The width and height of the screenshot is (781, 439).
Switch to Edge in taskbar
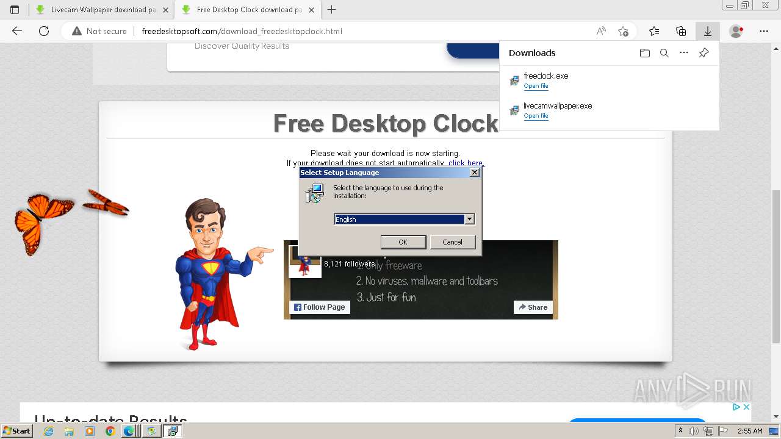(129, 431)
